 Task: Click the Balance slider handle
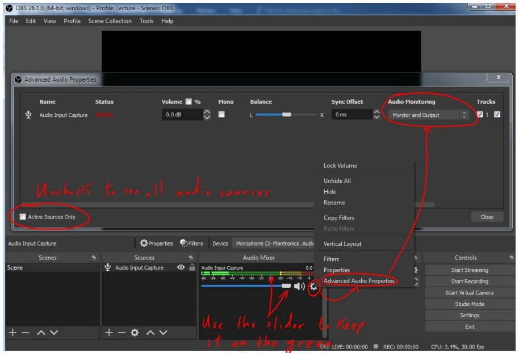pos(287,115)
